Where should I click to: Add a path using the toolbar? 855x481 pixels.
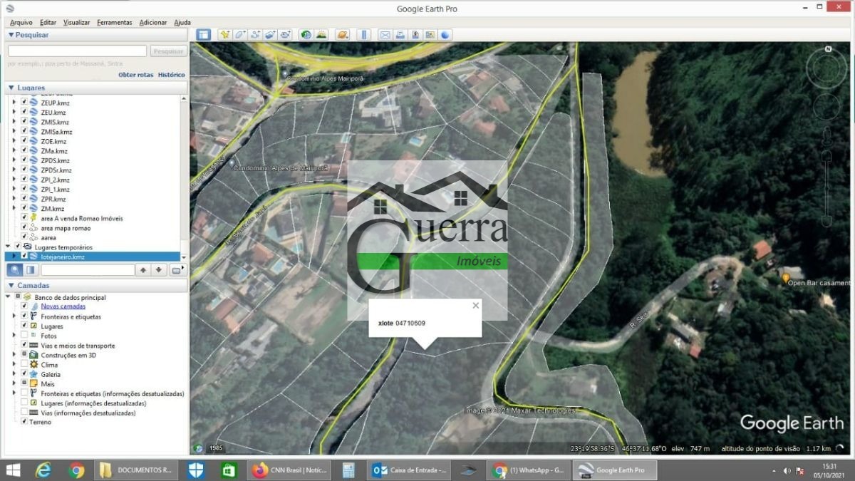coord(255,34)
